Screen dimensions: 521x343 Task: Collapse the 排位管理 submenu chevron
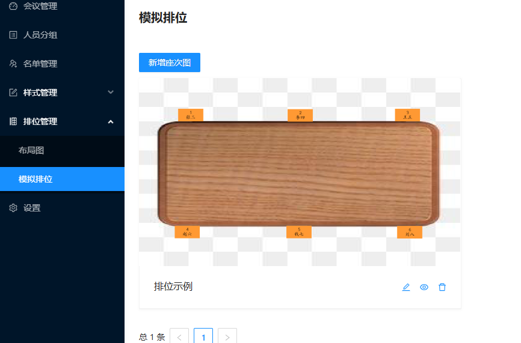point(111,122)
